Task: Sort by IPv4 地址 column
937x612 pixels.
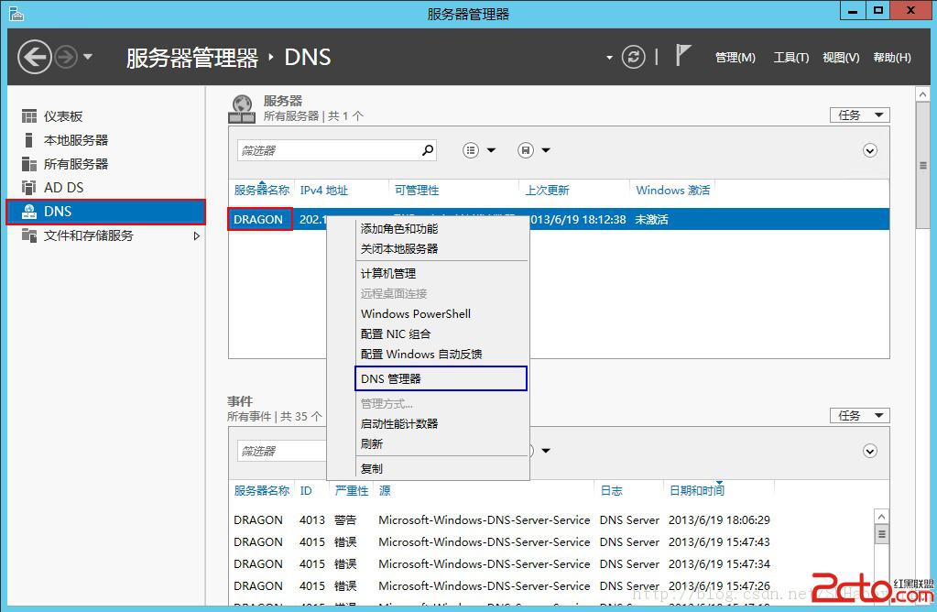Action: coord(324,190)
